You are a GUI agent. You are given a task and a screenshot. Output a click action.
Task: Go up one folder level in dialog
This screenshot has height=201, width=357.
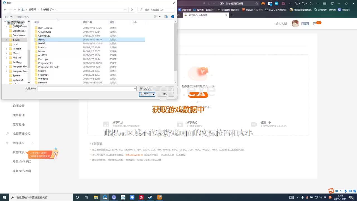19,9
